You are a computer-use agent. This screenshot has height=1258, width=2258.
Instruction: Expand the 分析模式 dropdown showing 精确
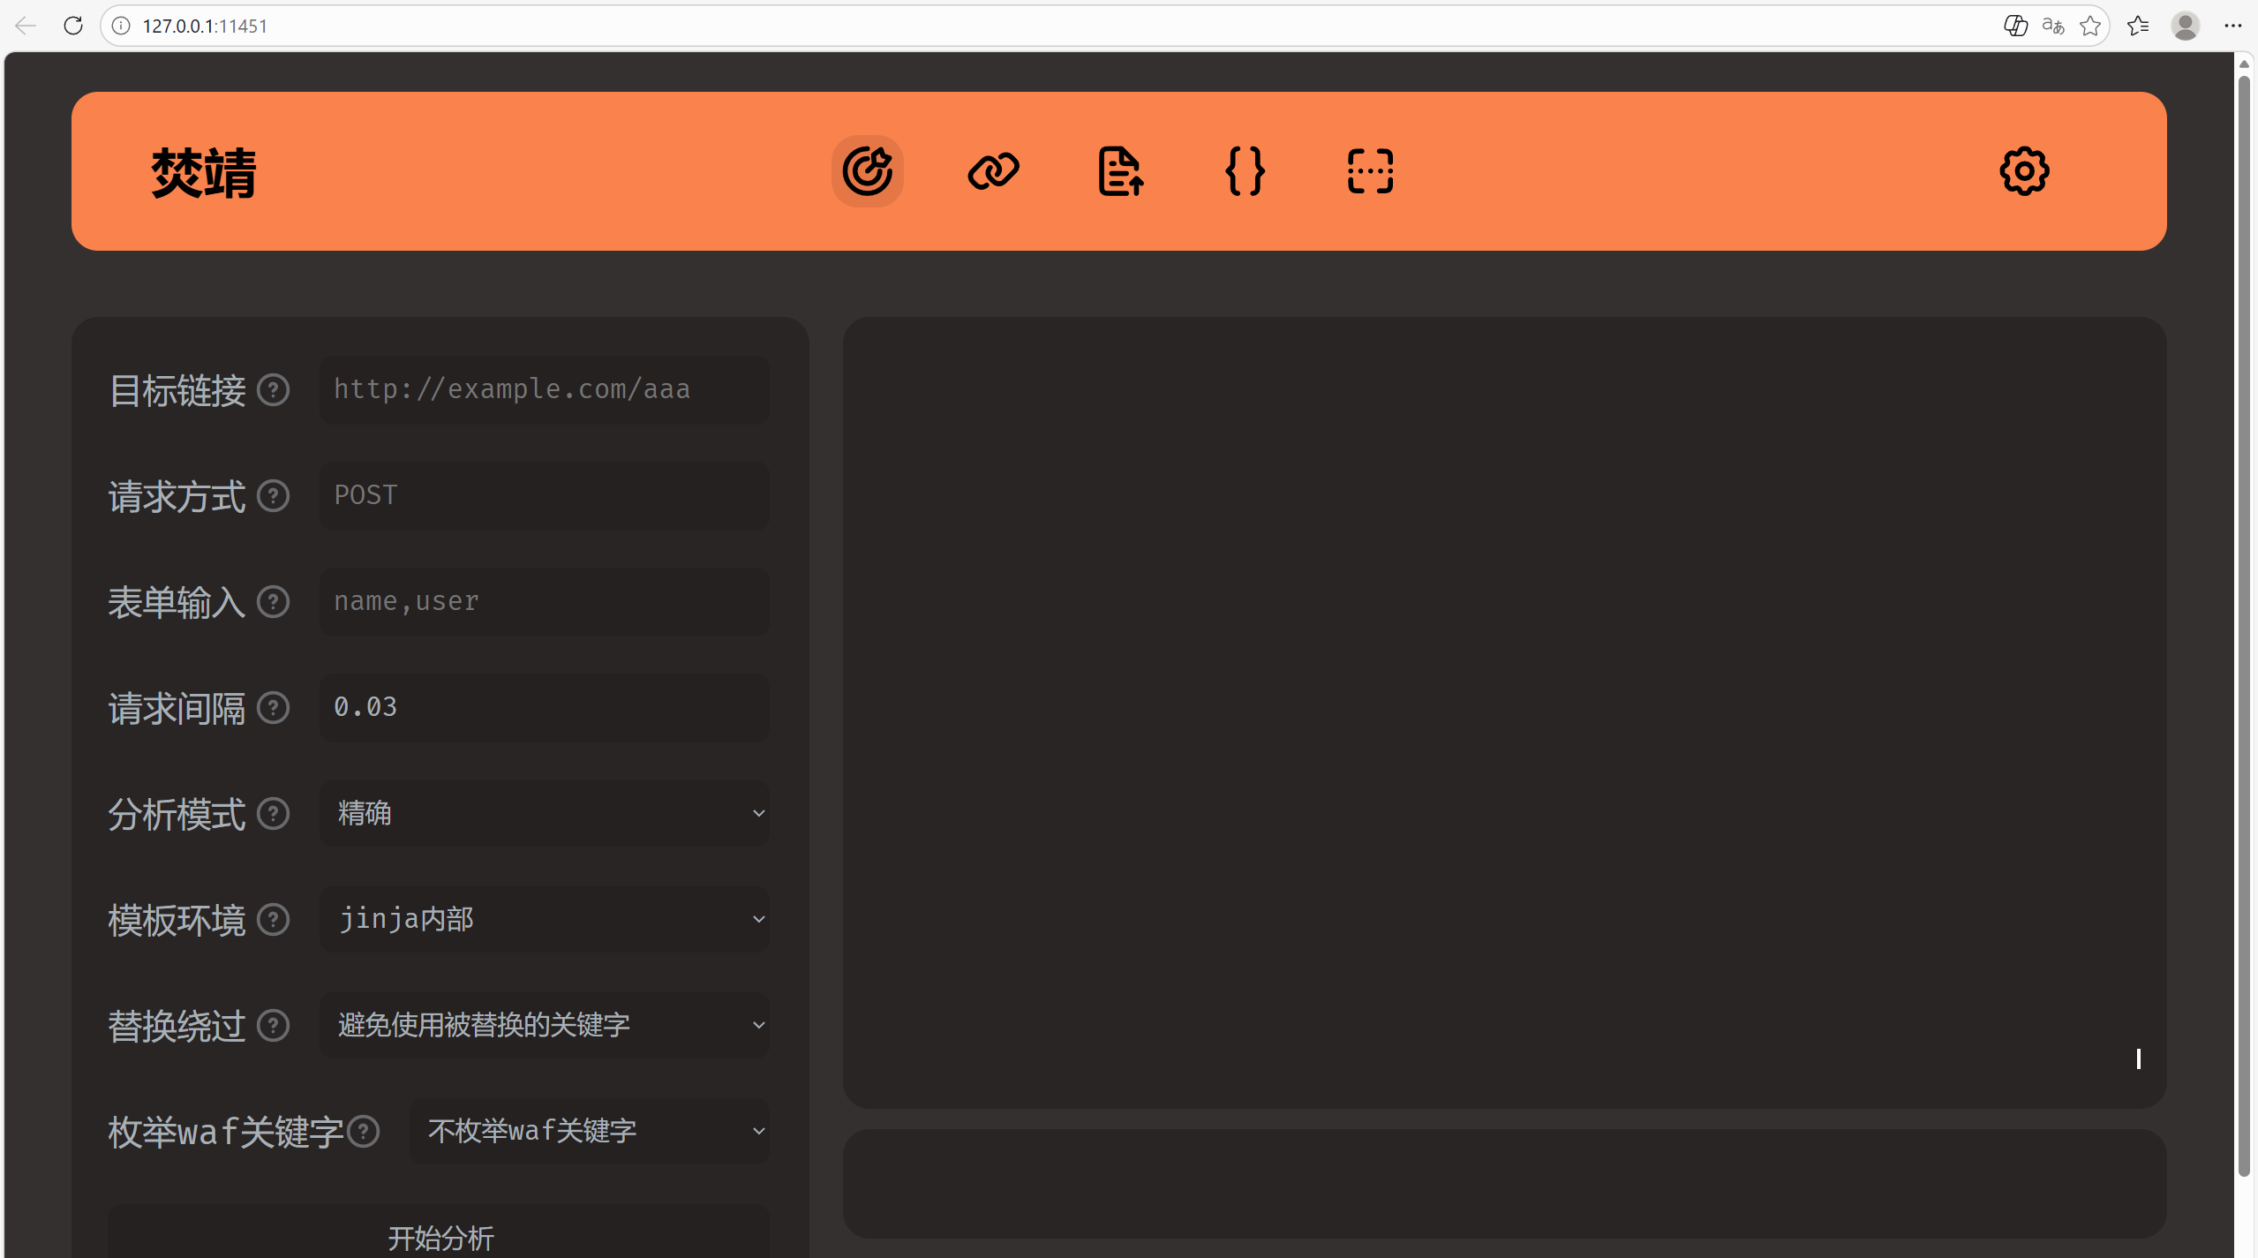(545, 813)
